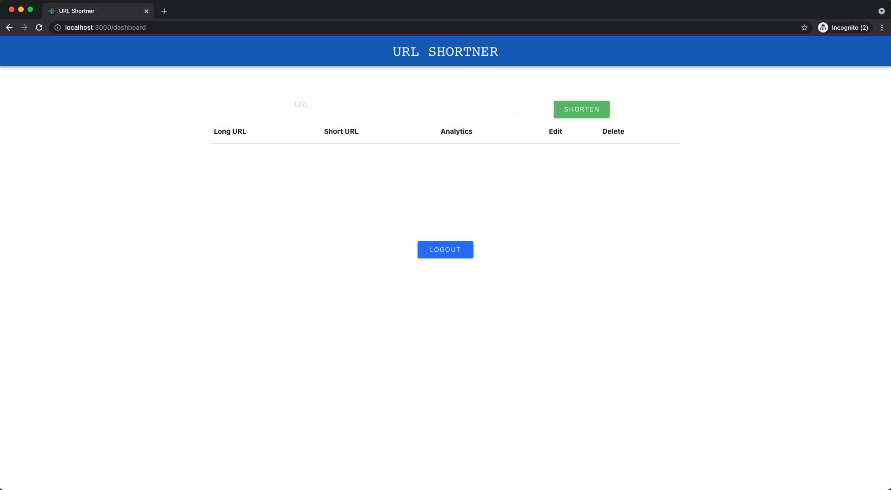Image resolution: width=891 pixels, height=490 pixels.
Task: Click the LOGOUT button
Action: 445,250
